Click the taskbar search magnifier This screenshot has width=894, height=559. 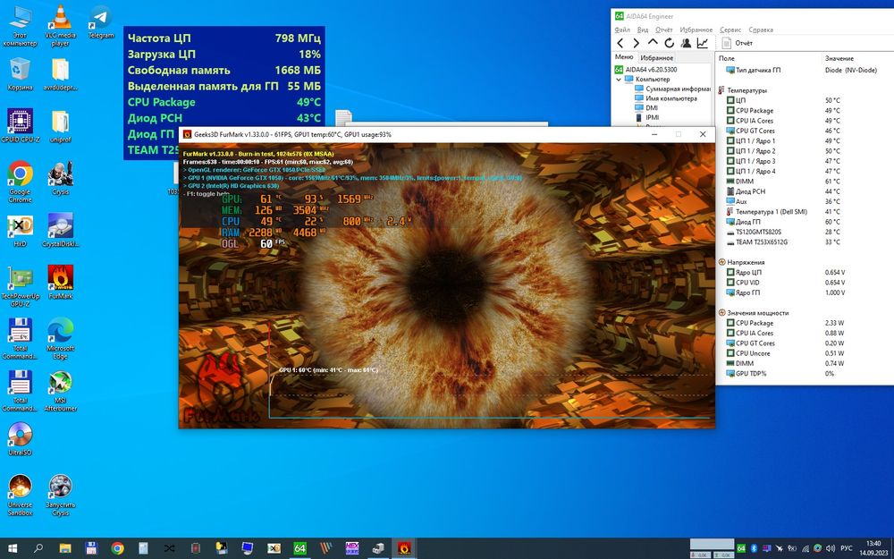pos(38,548)
